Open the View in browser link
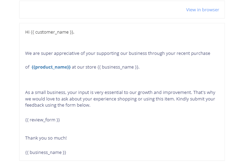The width and height of the screenshot is (228, 168). [202, 10]
